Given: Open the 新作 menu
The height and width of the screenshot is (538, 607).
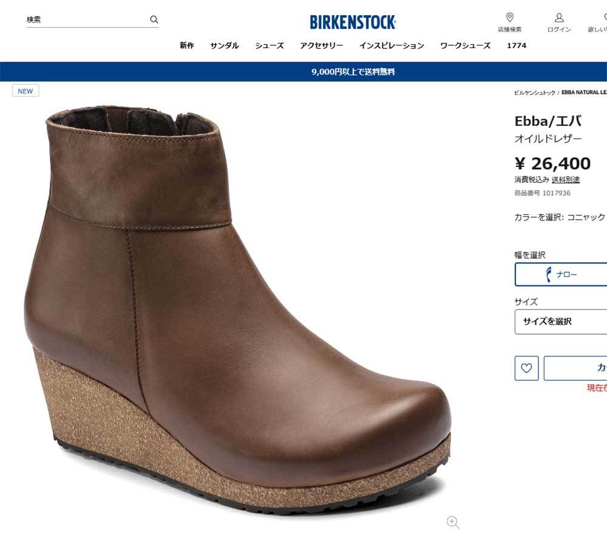Looking at the screenshot, I should [186, 46].
